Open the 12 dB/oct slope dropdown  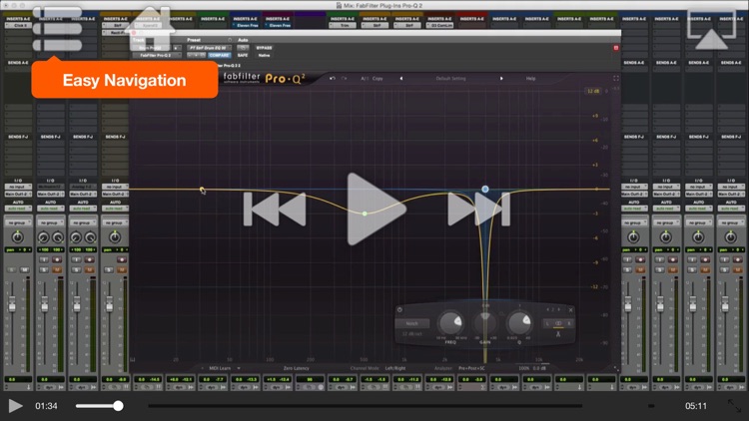click(x=411, y=333)
